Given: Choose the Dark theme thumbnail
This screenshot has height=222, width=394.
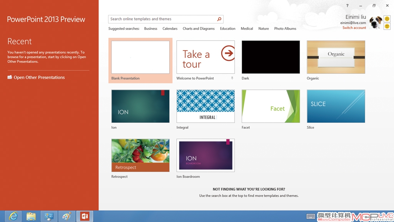Looking at the screenshot, I should pos(270,57).
